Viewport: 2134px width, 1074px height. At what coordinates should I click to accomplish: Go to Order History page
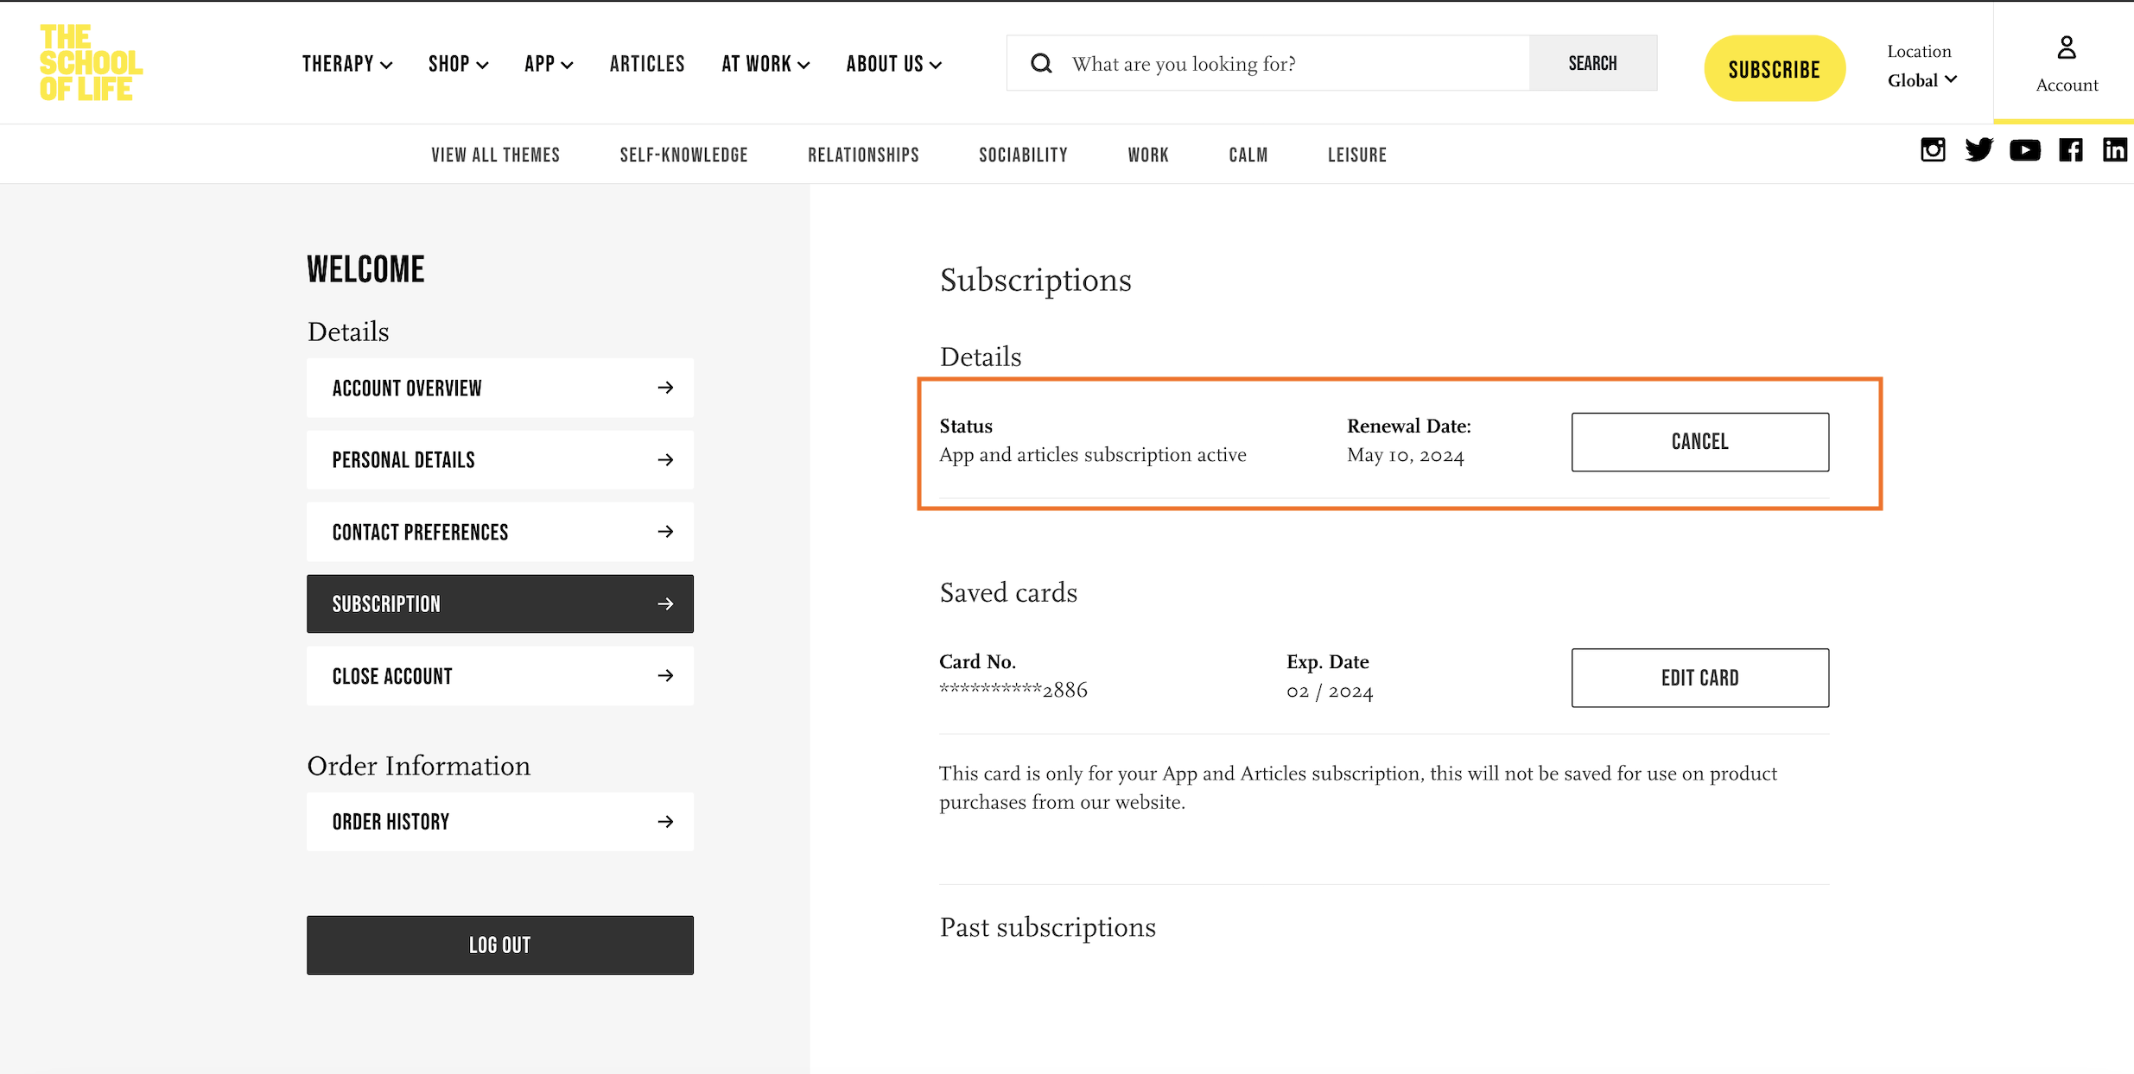[499, 822]
